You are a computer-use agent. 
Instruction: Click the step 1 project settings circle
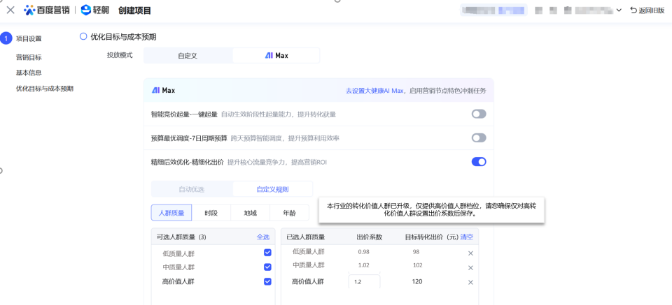tap(6, 38)
